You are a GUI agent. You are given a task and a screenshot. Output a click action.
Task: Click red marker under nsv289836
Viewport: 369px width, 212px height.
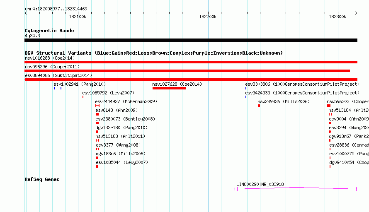pyautogui.click(x=259, y=106)
